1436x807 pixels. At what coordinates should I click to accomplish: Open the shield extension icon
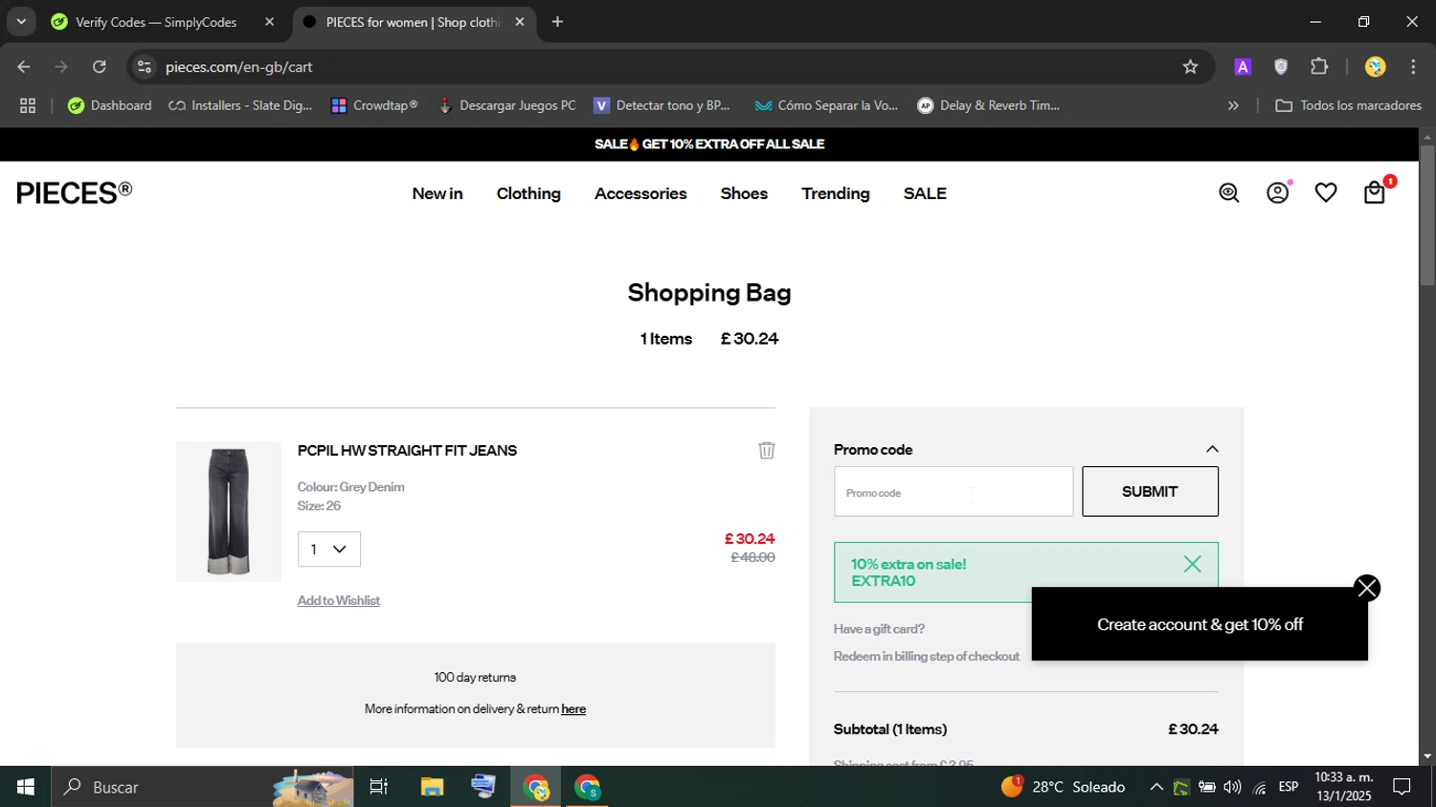[1281, 67]
